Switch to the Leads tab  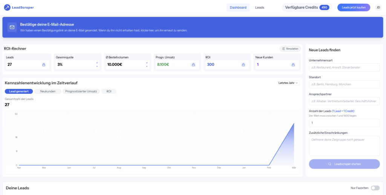tap(259, 7)
